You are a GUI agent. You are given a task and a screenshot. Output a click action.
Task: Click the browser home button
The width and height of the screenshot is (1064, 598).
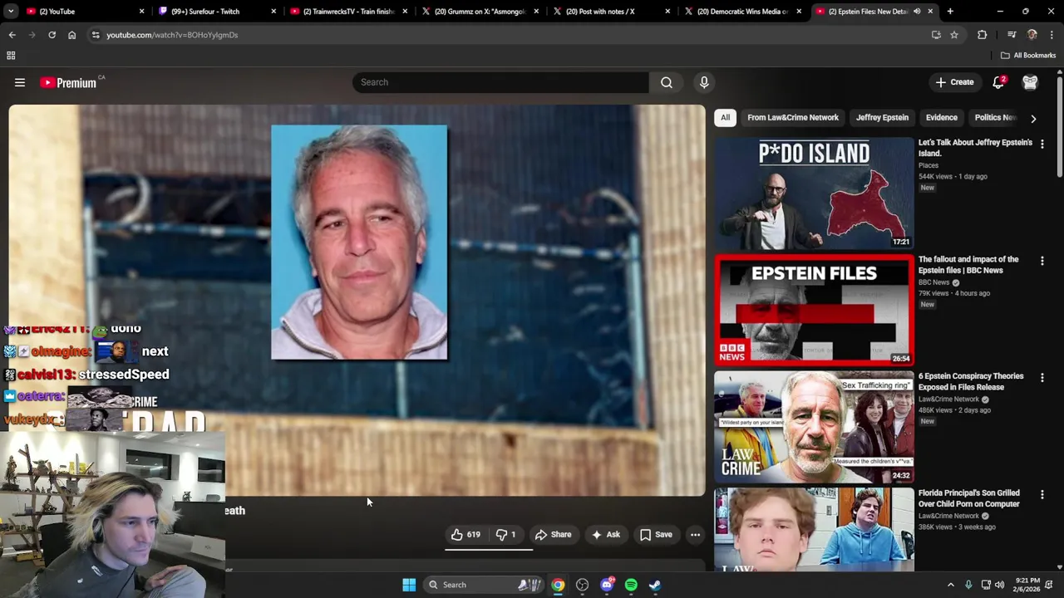[72, 35]
